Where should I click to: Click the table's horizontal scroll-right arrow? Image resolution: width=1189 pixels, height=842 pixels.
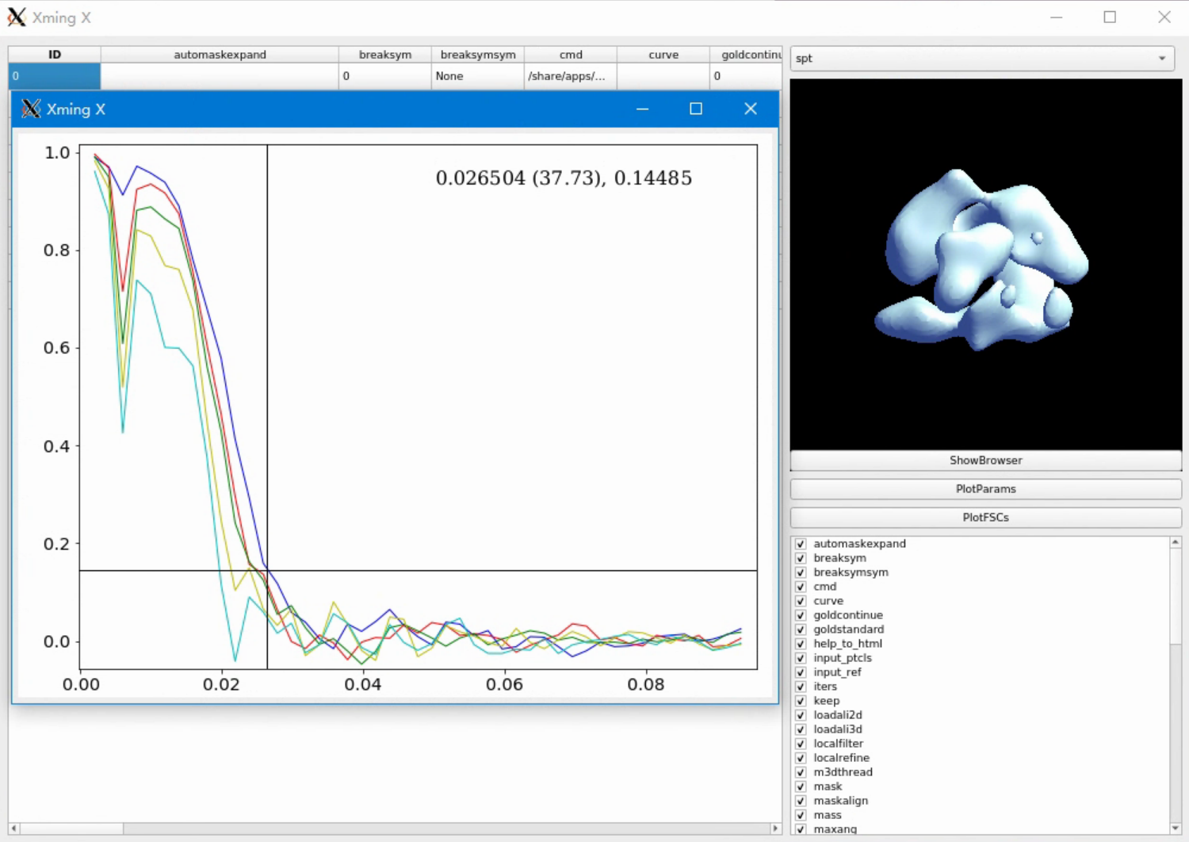tap(775, 829)
